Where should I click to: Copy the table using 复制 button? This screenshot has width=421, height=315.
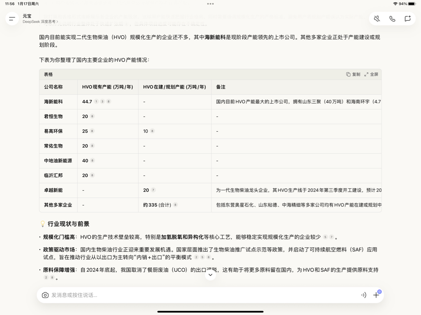[353, 74]
